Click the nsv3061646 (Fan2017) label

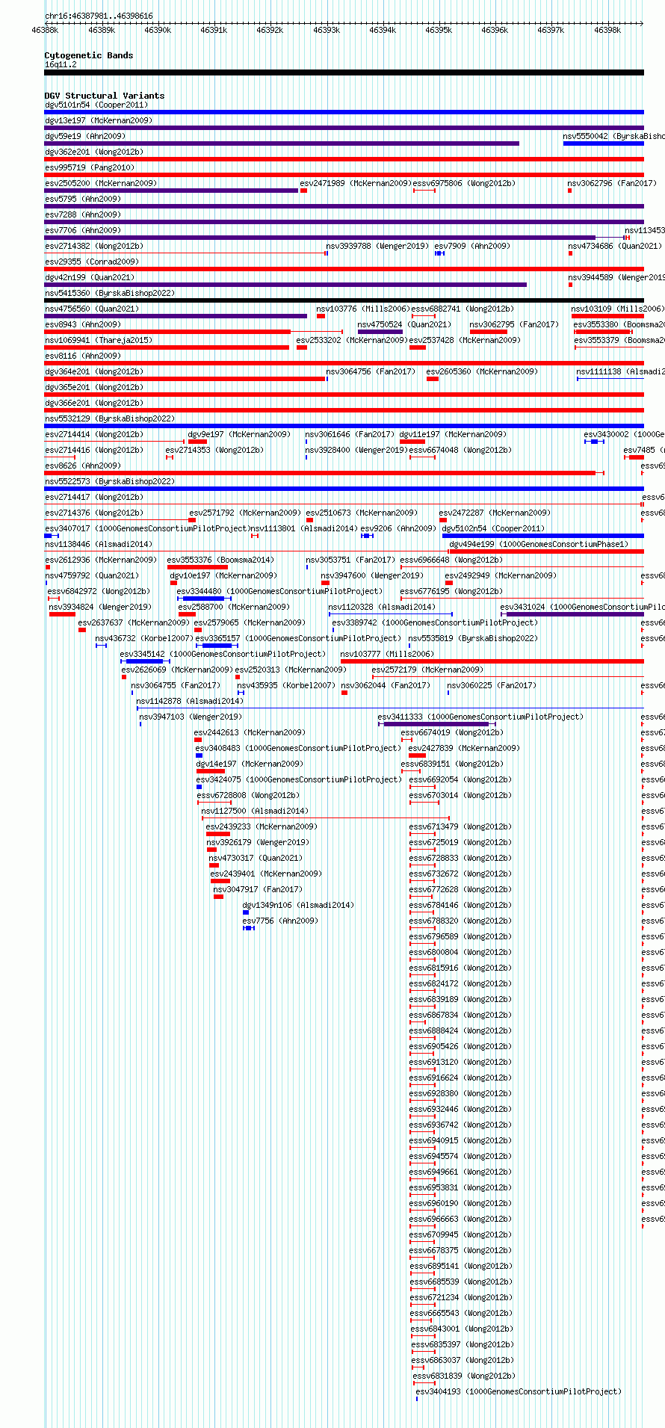click(350, 434)
